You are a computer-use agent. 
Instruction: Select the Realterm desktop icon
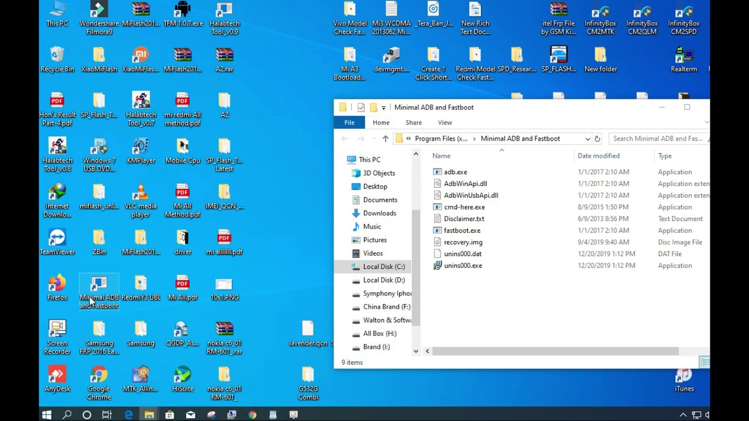[x=684, y=60]
